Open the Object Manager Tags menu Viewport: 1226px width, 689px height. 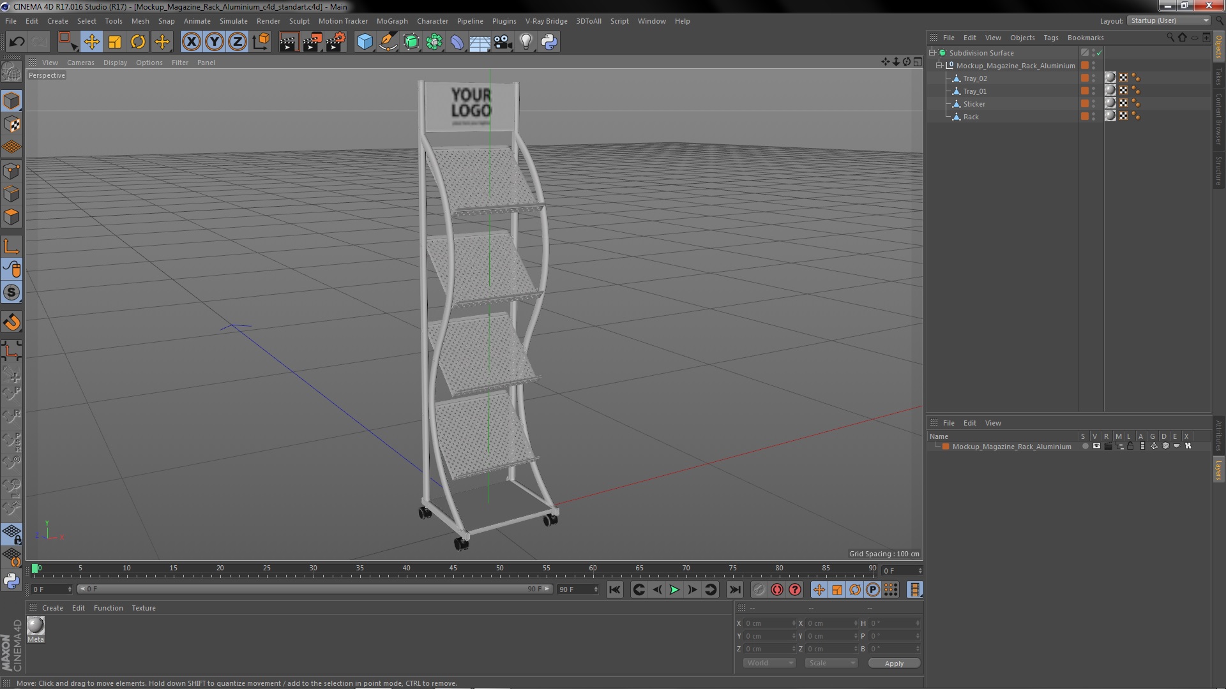click(x=1050, y=38)
